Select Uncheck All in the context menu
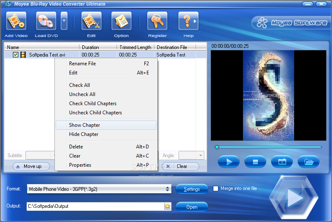The width and height of the screenshot is (332, 222). 106,94
